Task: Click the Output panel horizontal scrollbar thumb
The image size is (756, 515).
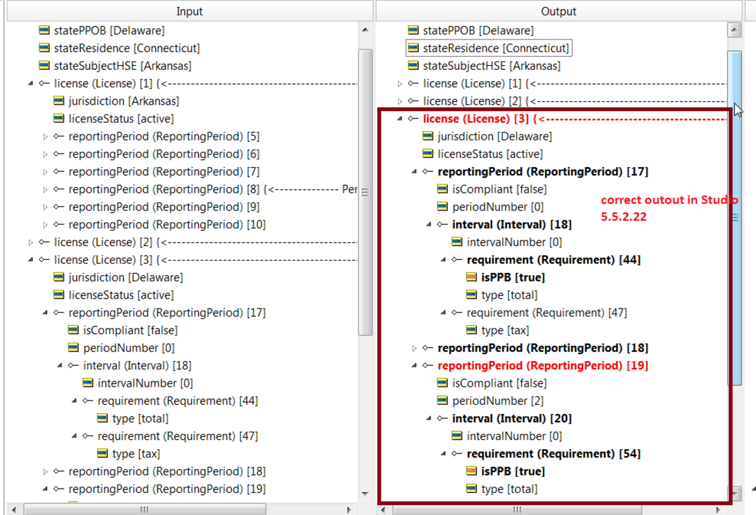Action: pyautogui.click(x=517, y=509)
